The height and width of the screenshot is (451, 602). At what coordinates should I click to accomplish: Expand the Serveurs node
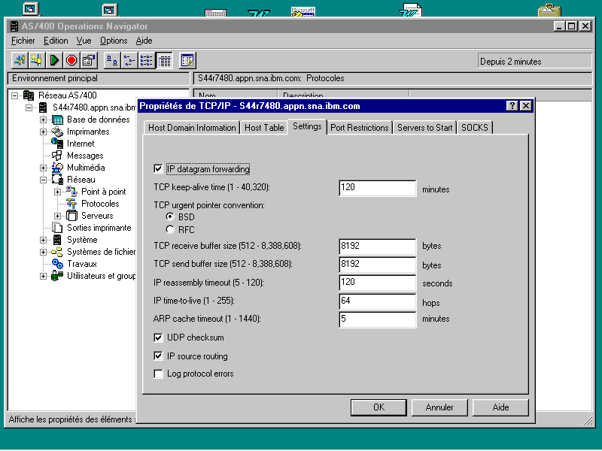coord(57,216)
